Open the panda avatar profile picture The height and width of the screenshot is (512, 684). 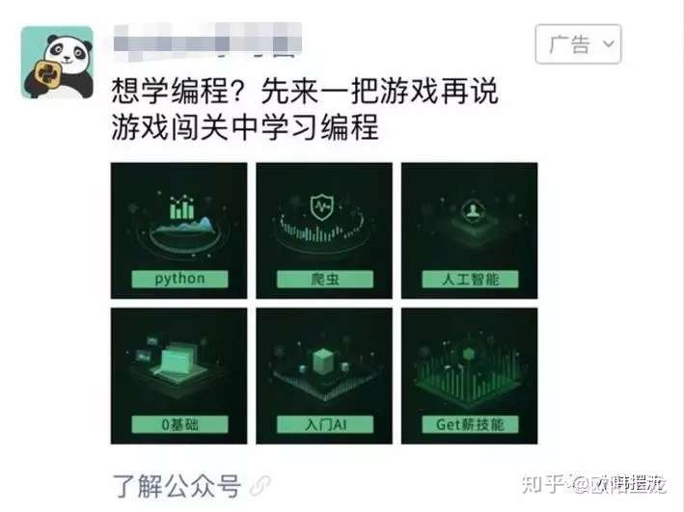click(x=57, y=62)
